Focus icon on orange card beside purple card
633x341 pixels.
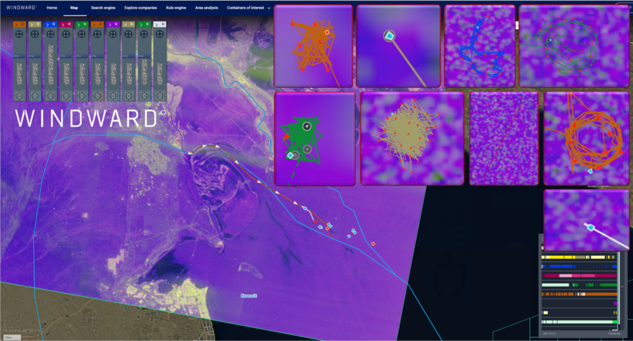[x=97, y=35]
